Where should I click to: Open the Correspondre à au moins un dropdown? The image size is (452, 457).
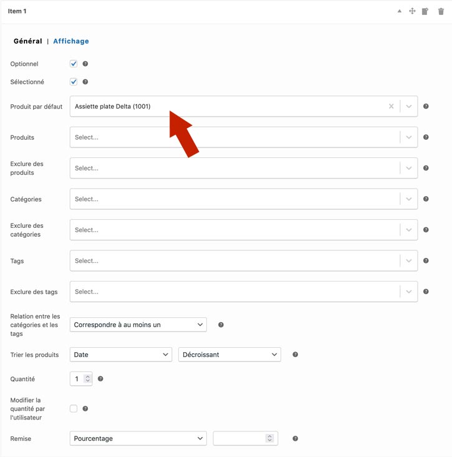(138, 325)
